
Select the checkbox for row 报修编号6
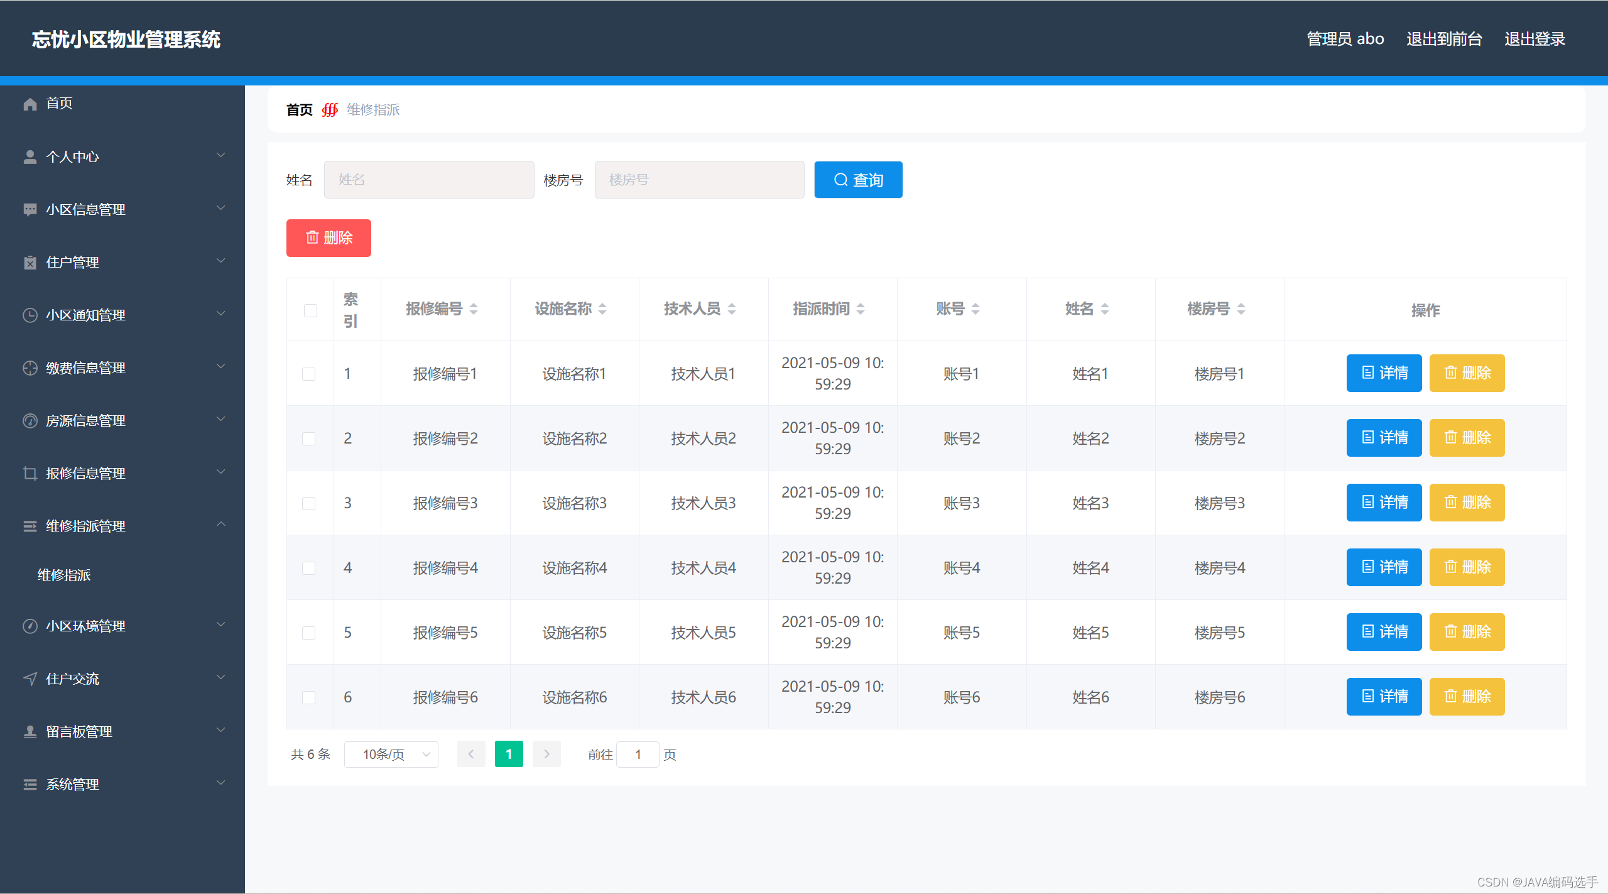tap(308, 697)
